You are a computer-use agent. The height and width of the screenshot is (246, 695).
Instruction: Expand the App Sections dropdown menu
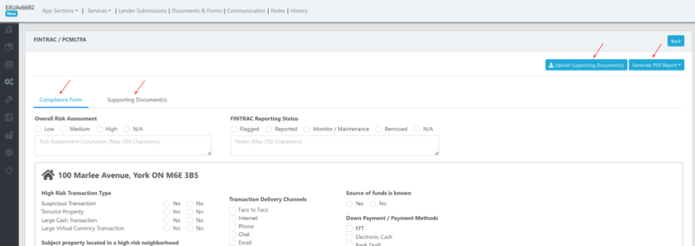tap(60, 10)
